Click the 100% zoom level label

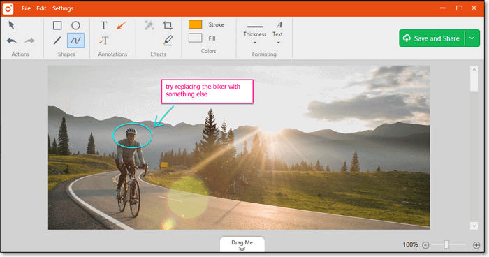tap(410, 245)
